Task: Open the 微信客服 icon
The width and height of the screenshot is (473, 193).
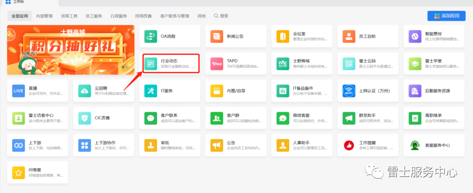Action: 282,118
